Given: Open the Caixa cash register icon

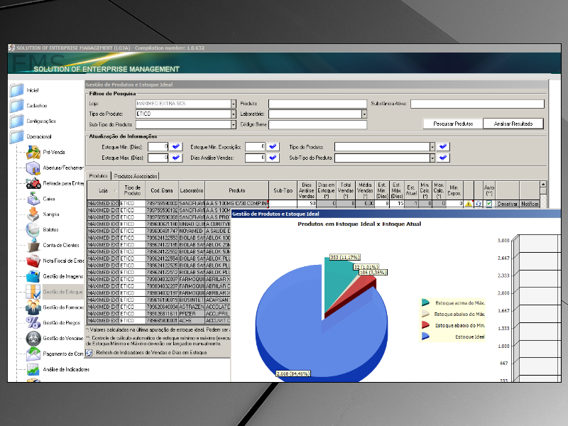Looking at the screenshot, I should point(33,199).
